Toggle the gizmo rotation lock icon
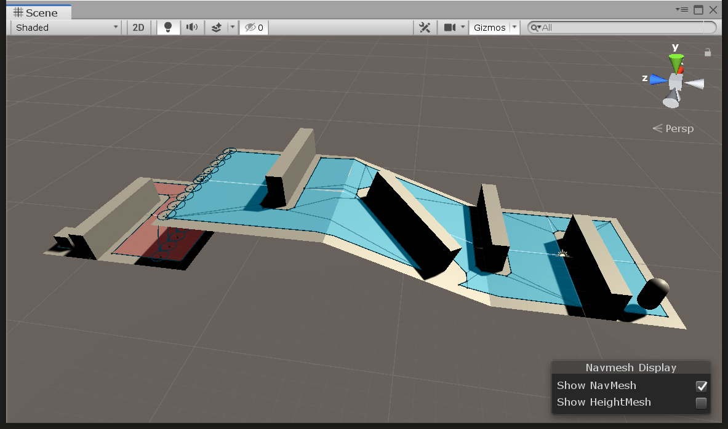This screenshot has height=429, width=728. 708,53
